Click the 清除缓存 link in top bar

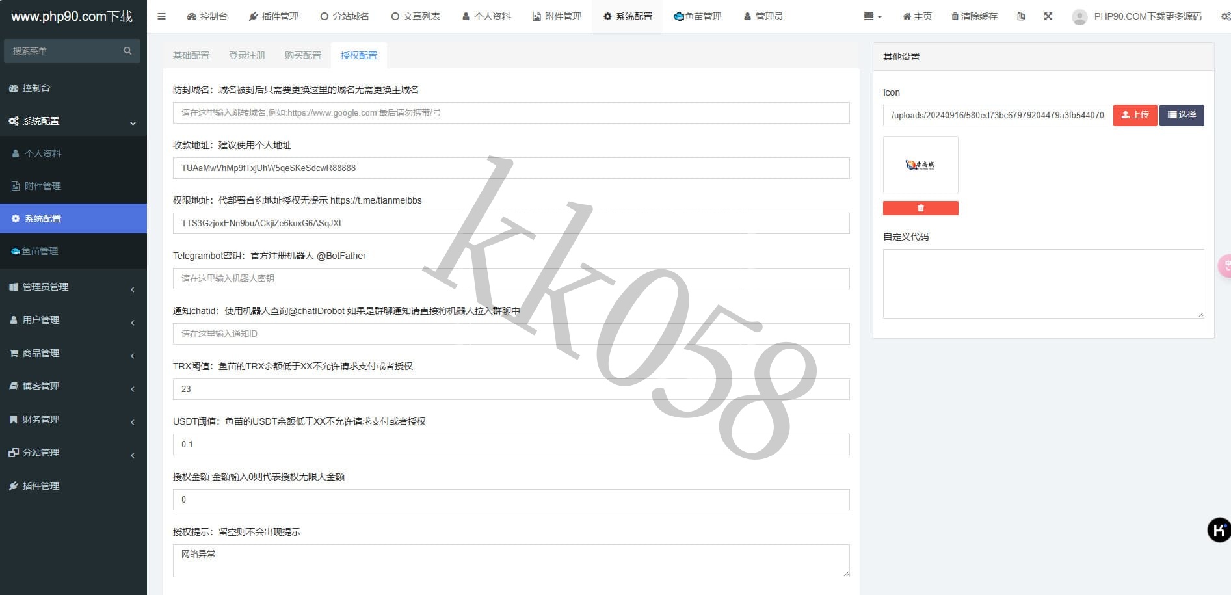coord(973,16)
